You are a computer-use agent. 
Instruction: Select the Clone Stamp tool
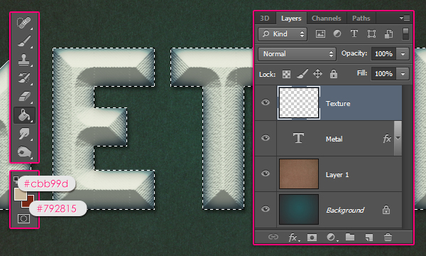24,60
